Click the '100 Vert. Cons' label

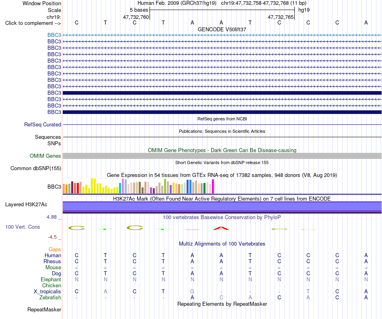tap(23, 227)
